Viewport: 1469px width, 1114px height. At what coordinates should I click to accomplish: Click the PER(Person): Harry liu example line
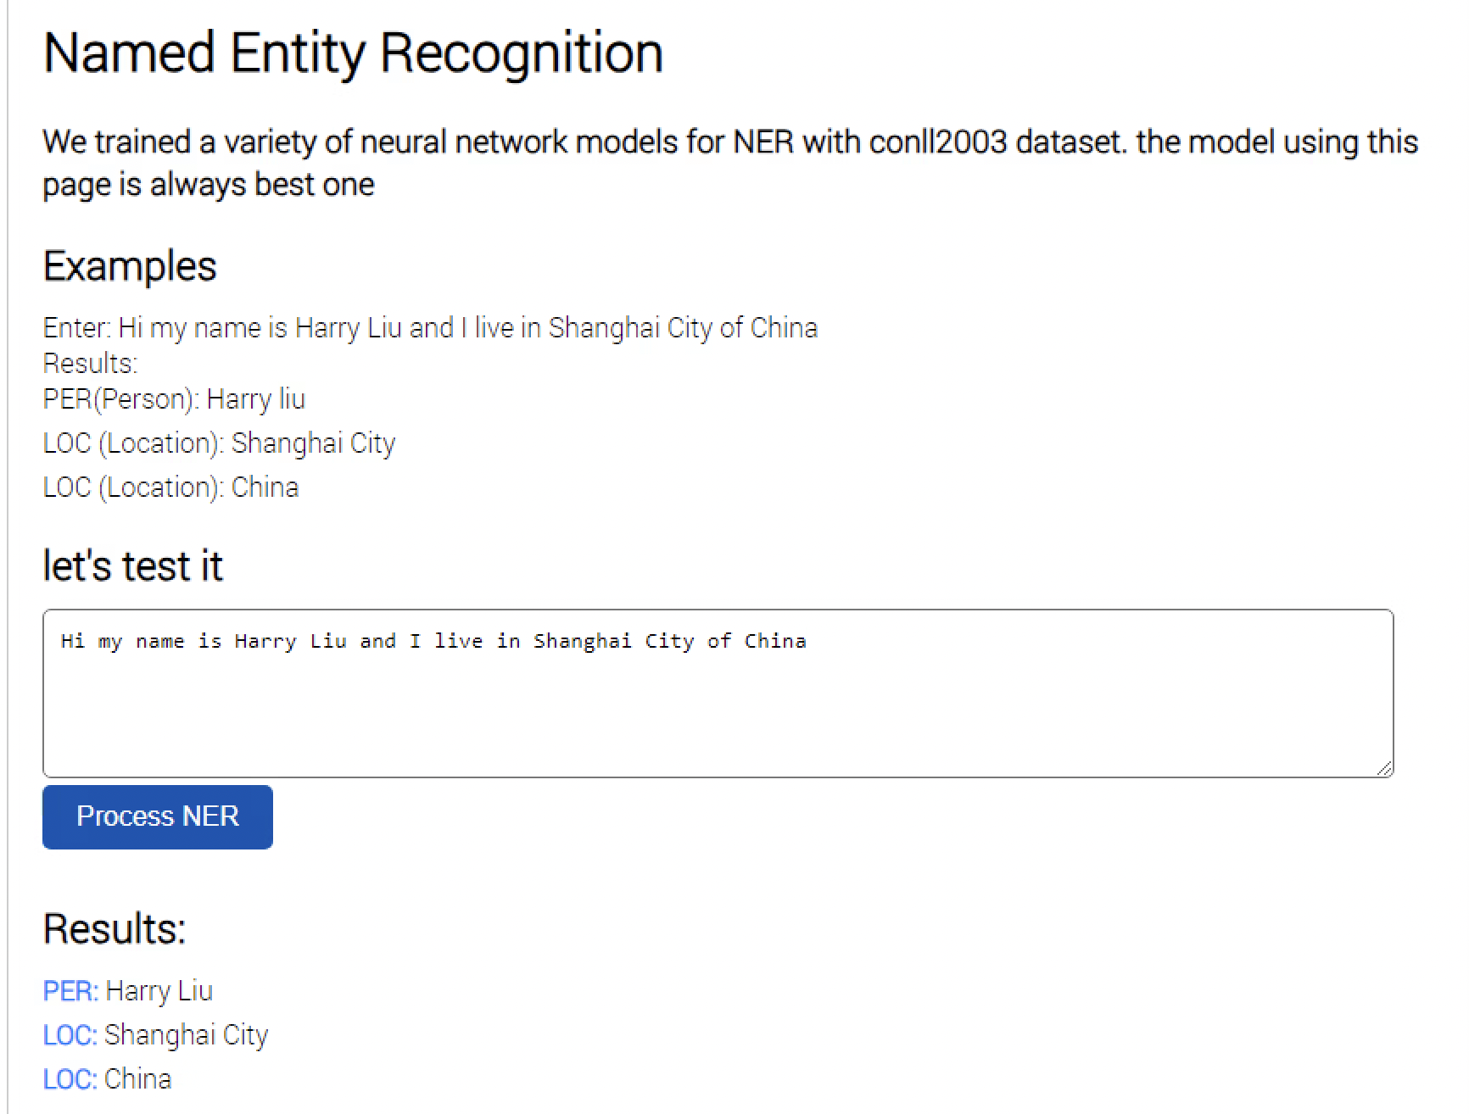click(174, 398)
